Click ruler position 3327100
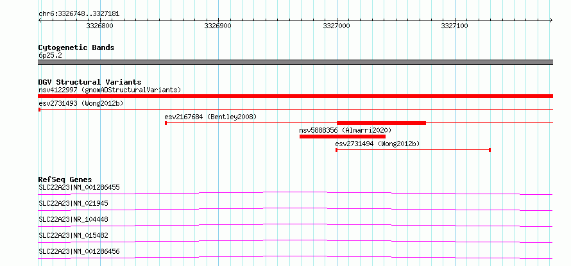The image size is (571, 266). [x=454, y=26]
